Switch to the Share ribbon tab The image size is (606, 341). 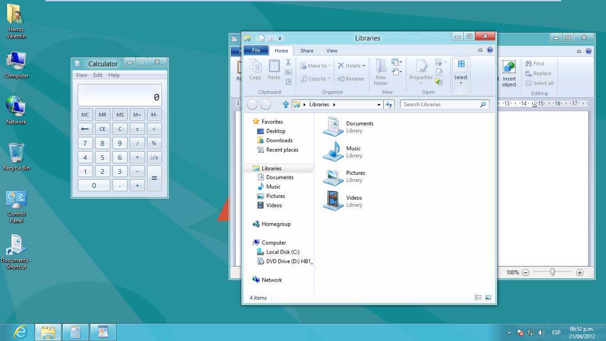[307, 51]
